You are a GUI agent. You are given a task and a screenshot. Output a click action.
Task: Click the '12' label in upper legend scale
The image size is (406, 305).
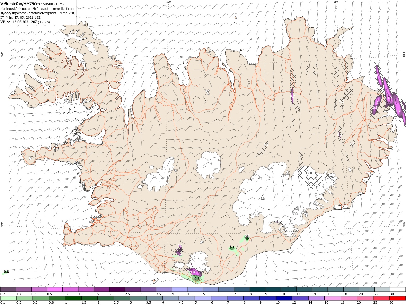pyautogui.click(x=298, y=294)
